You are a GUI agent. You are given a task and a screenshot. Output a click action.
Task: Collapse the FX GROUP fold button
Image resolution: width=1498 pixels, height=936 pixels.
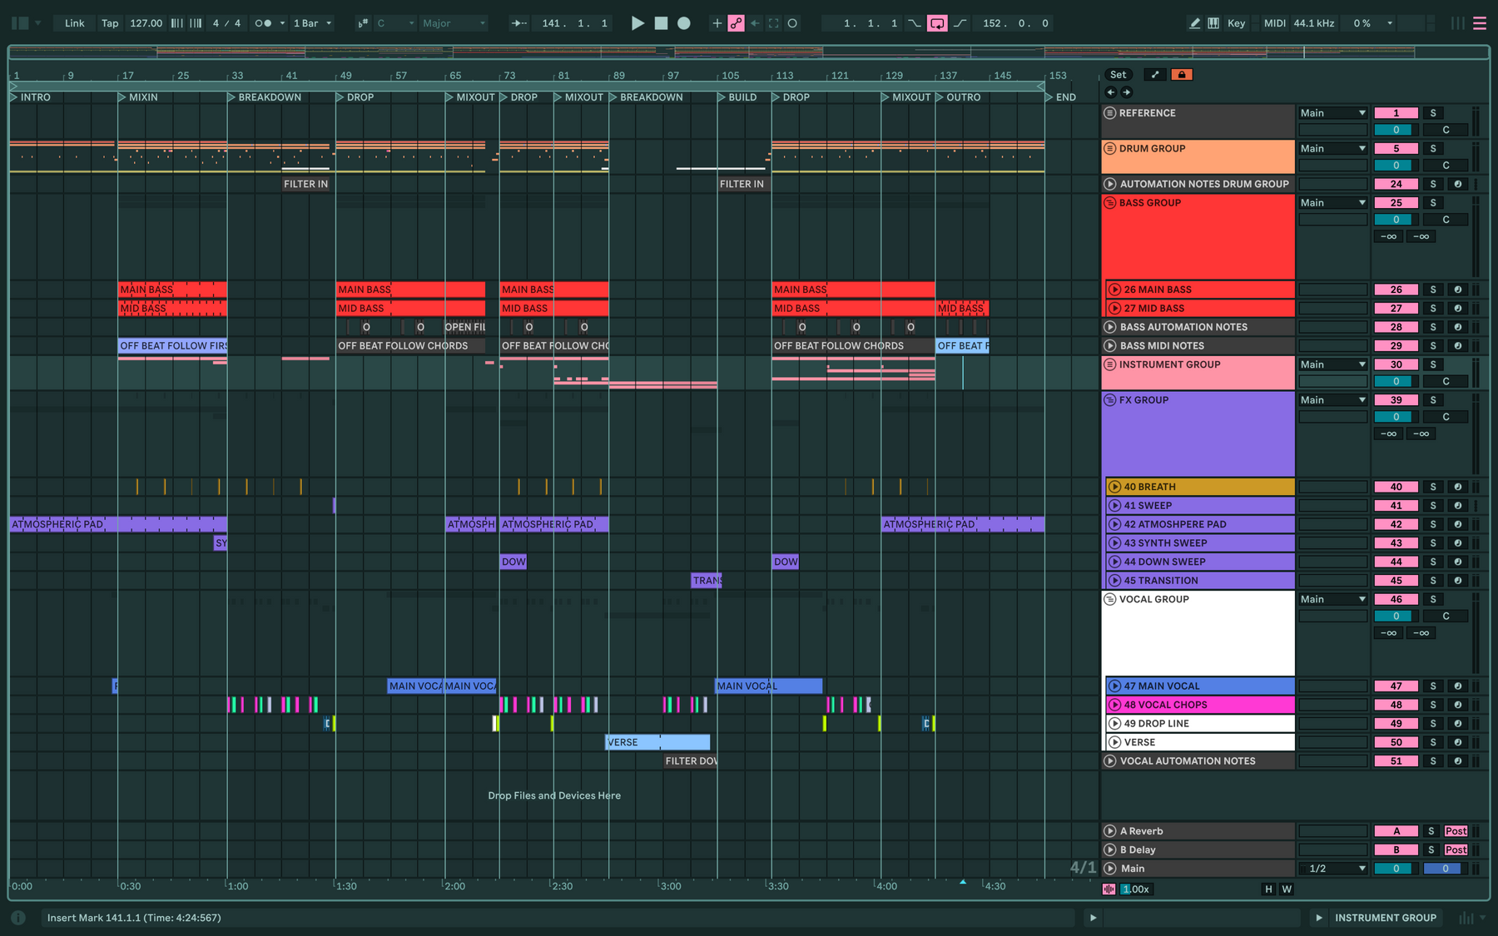click(1109, 400)
